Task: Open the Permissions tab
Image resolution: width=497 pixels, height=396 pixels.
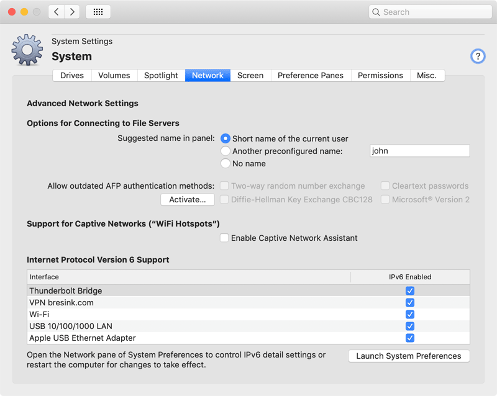Action: (x=380, y=75)
